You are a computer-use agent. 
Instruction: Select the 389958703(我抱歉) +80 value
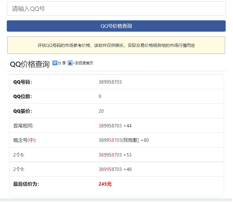click(124, 140)
